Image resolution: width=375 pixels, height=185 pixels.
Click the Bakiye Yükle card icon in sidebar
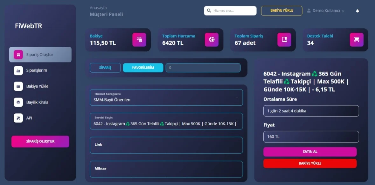point(18,86)
